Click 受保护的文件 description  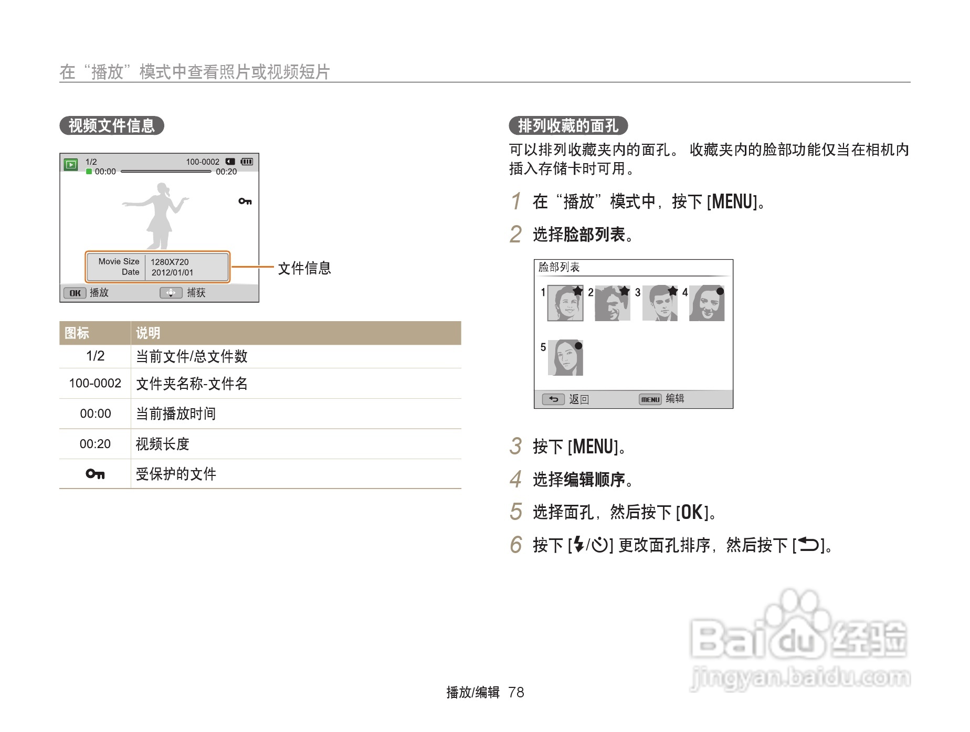[176, 474]
